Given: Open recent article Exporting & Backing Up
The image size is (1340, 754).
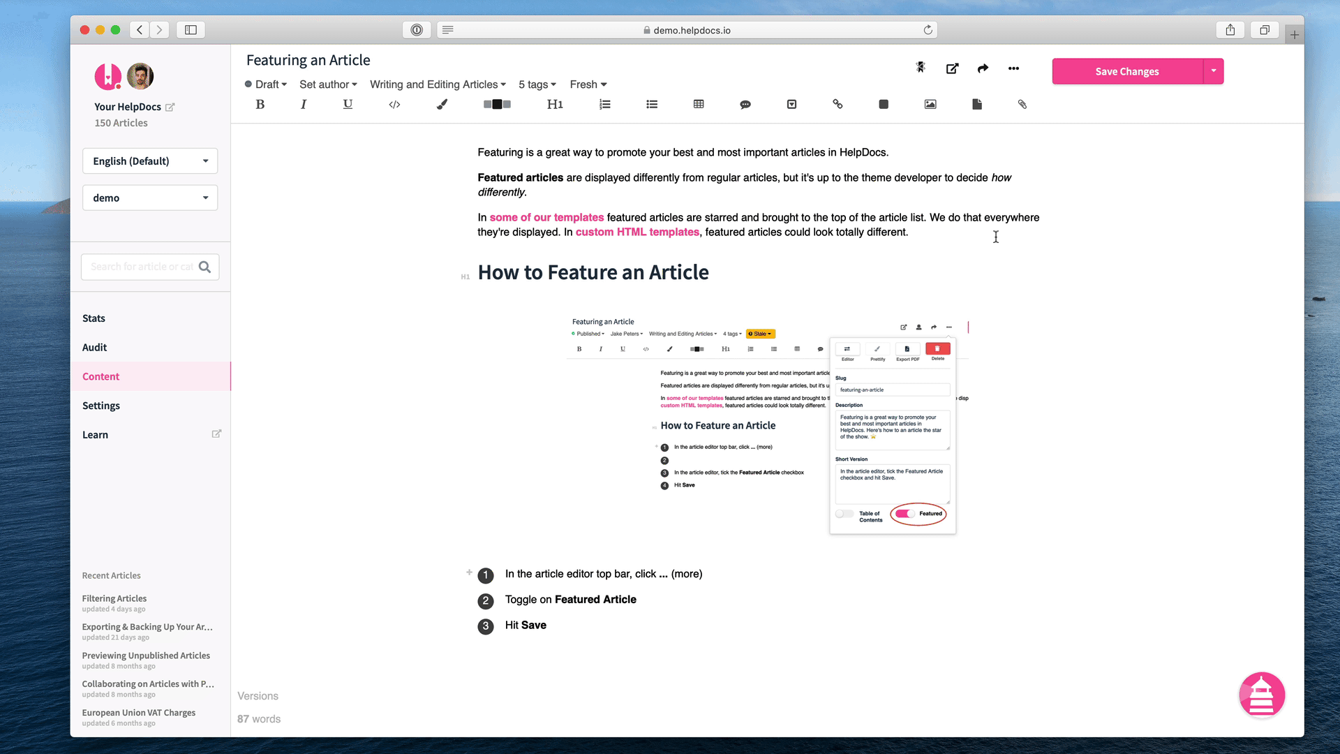Looking at the screenshot, I should [x=147, y=627].
